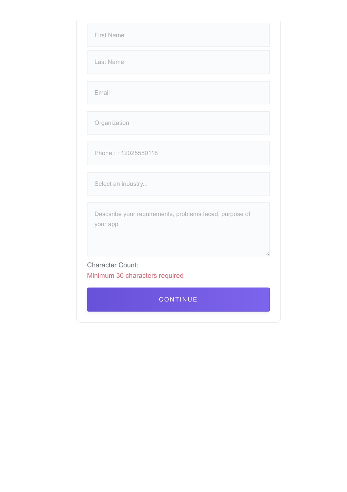Click the First Name input field
347x492 pixels.
click(x=178, y=35)
